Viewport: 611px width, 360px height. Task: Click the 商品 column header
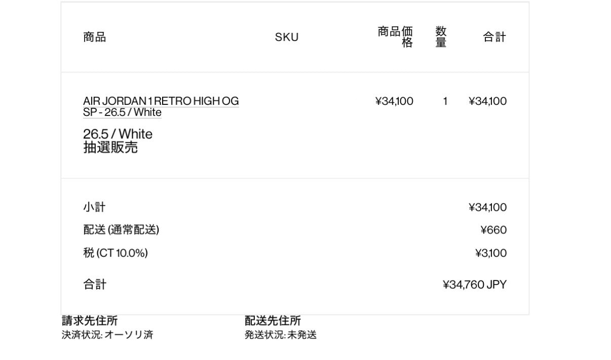click(95, 37)
